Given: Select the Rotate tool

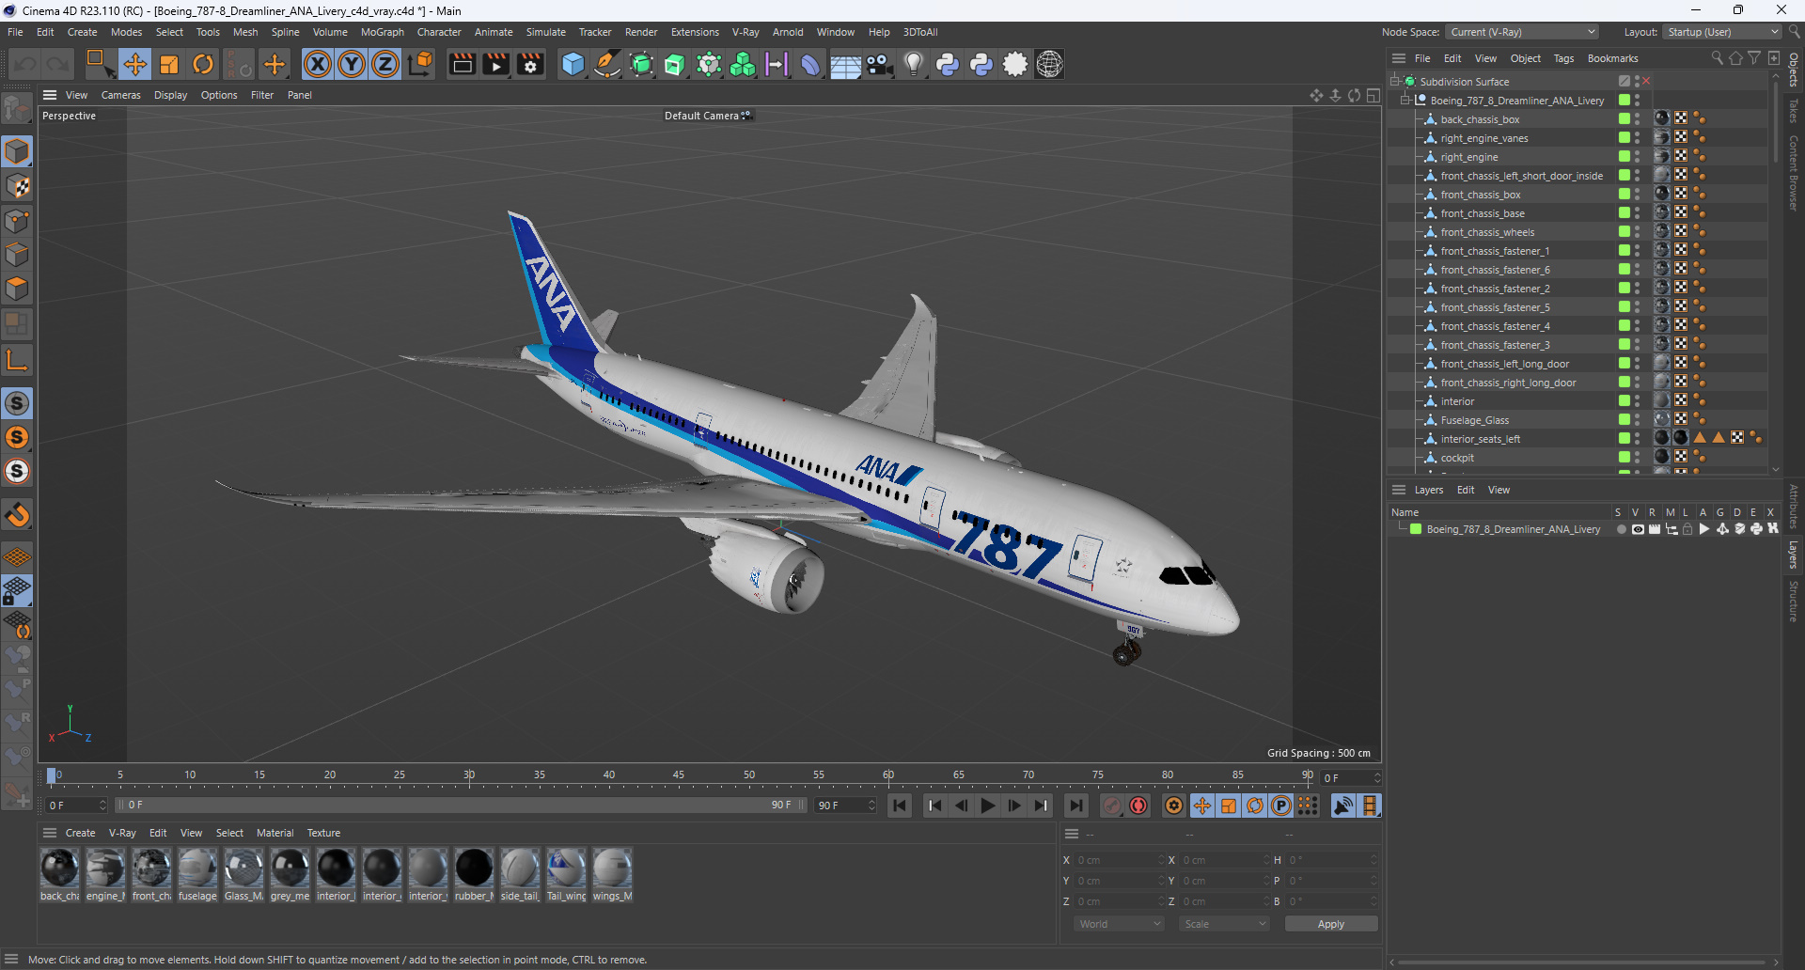Looking at the screenshot, I should (203, 64).
